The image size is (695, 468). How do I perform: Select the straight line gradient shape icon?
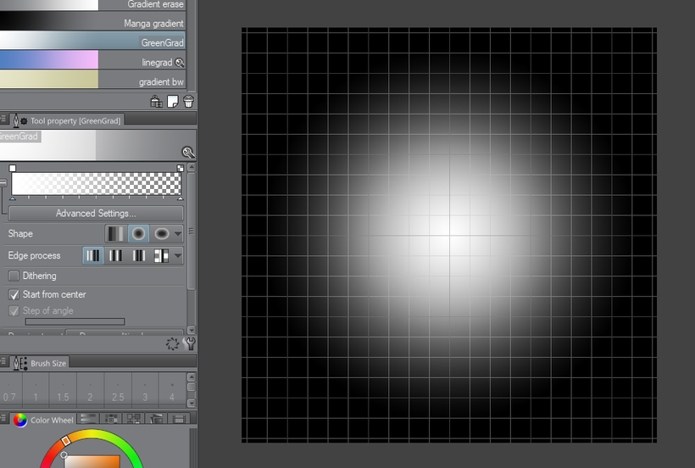point(115,233)
